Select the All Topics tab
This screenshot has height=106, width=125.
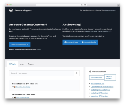(x=12, y=64)
